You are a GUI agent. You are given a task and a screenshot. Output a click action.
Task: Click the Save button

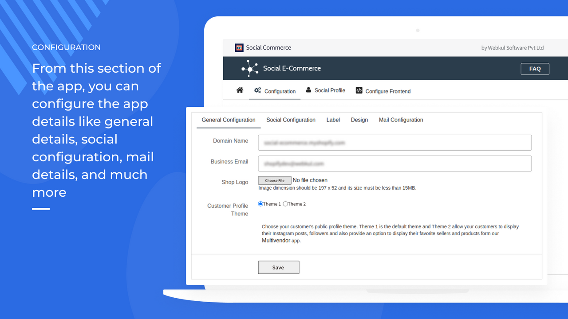click(278, 268)
